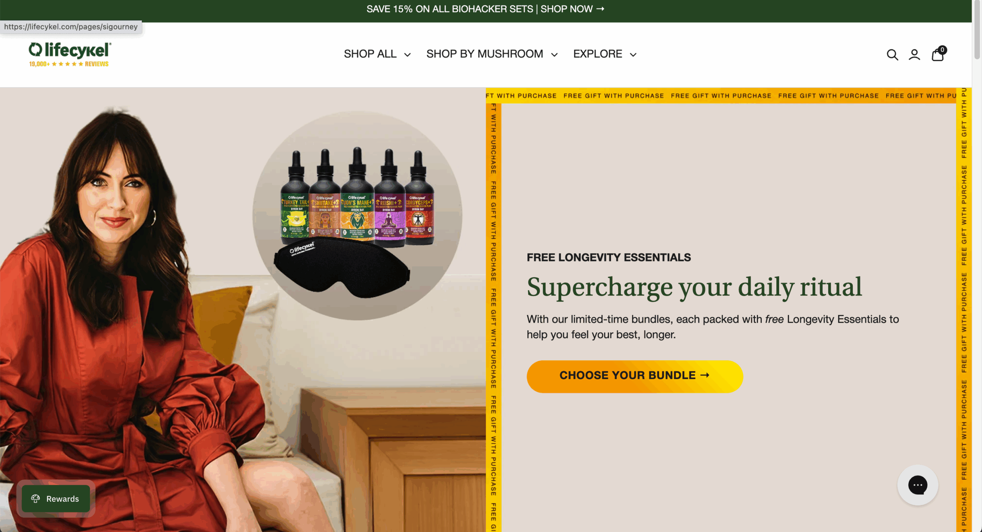Click the cart item count badge

[x=942, y=49]
